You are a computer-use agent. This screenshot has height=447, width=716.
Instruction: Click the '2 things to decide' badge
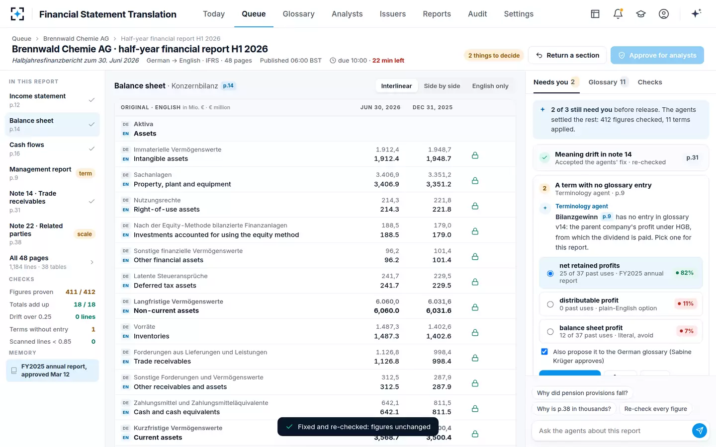point(494,55)
